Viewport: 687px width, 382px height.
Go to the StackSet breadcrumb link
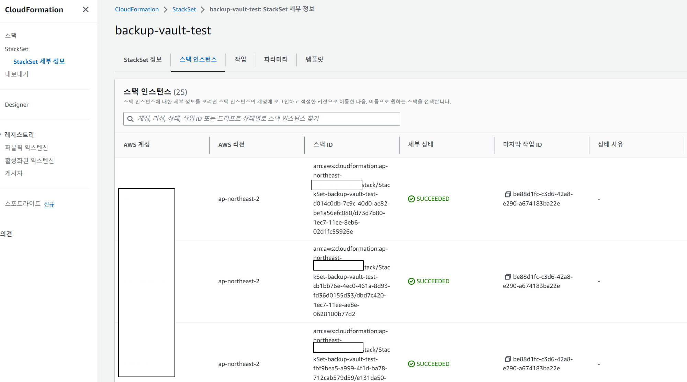pos(184,9)
